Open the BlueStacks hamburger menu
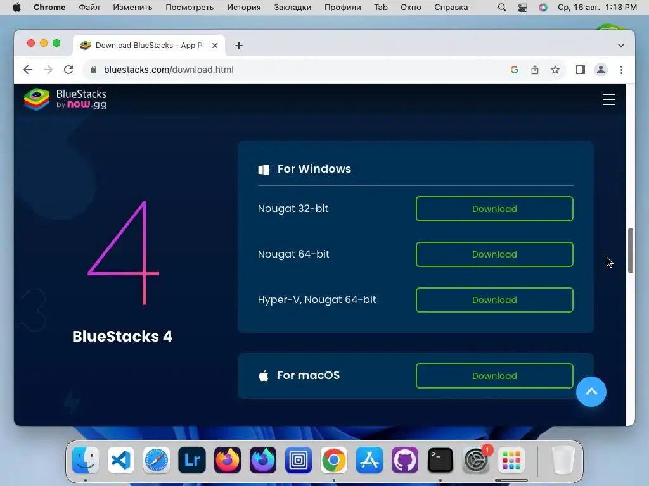649x486 pixels. [608, 99]
